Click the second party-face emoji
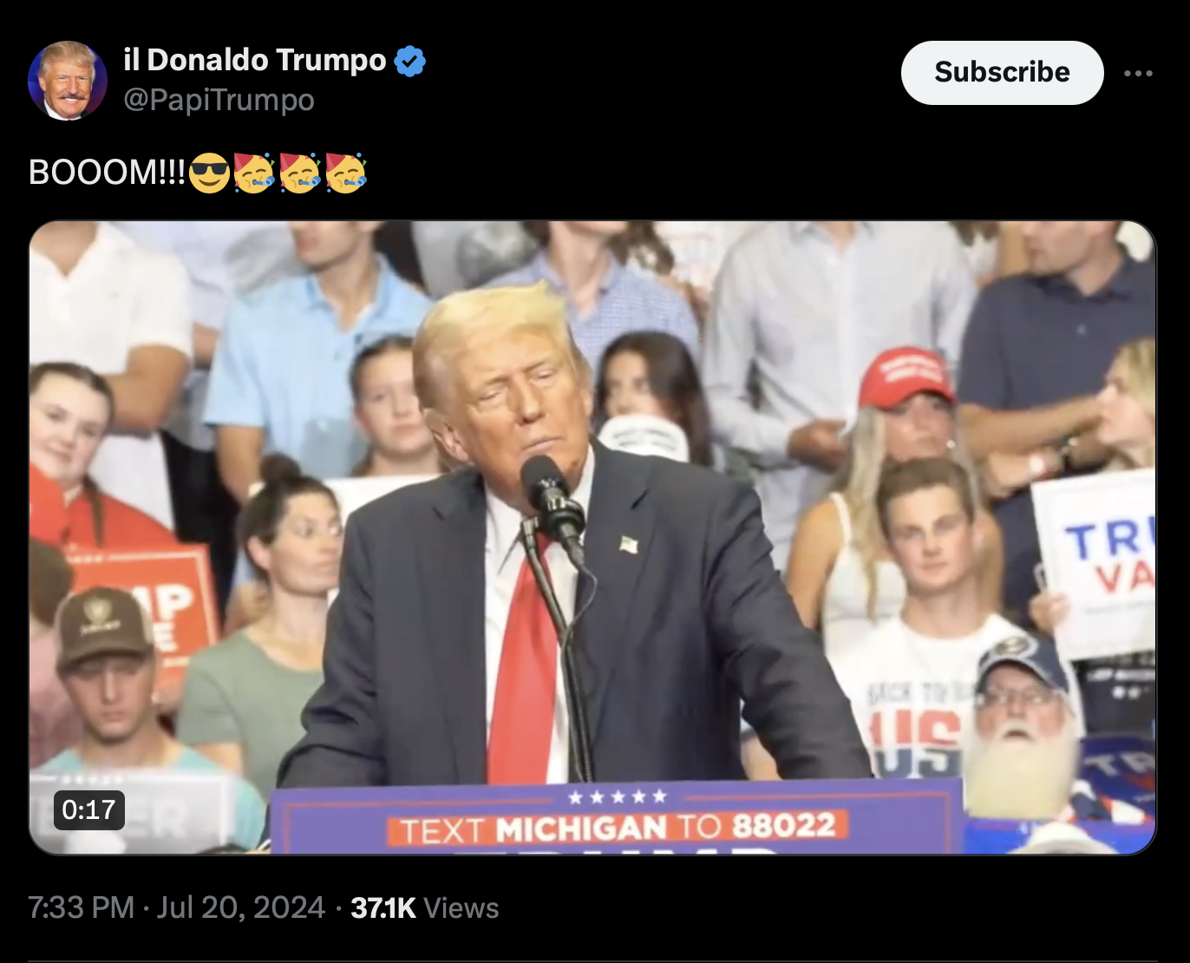The height and width of the screenshot is (963, 1190). [300, 172]
